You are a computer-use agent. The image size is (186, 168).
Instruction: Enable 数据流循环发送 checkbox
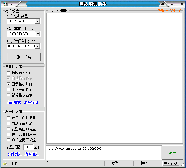coord(8,140)
